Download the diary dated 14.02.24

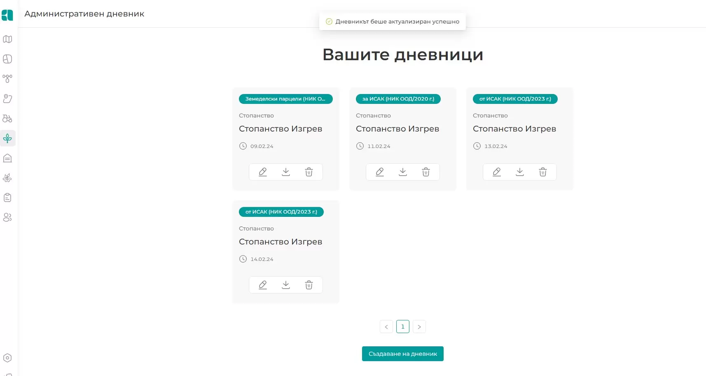point(286,285)
